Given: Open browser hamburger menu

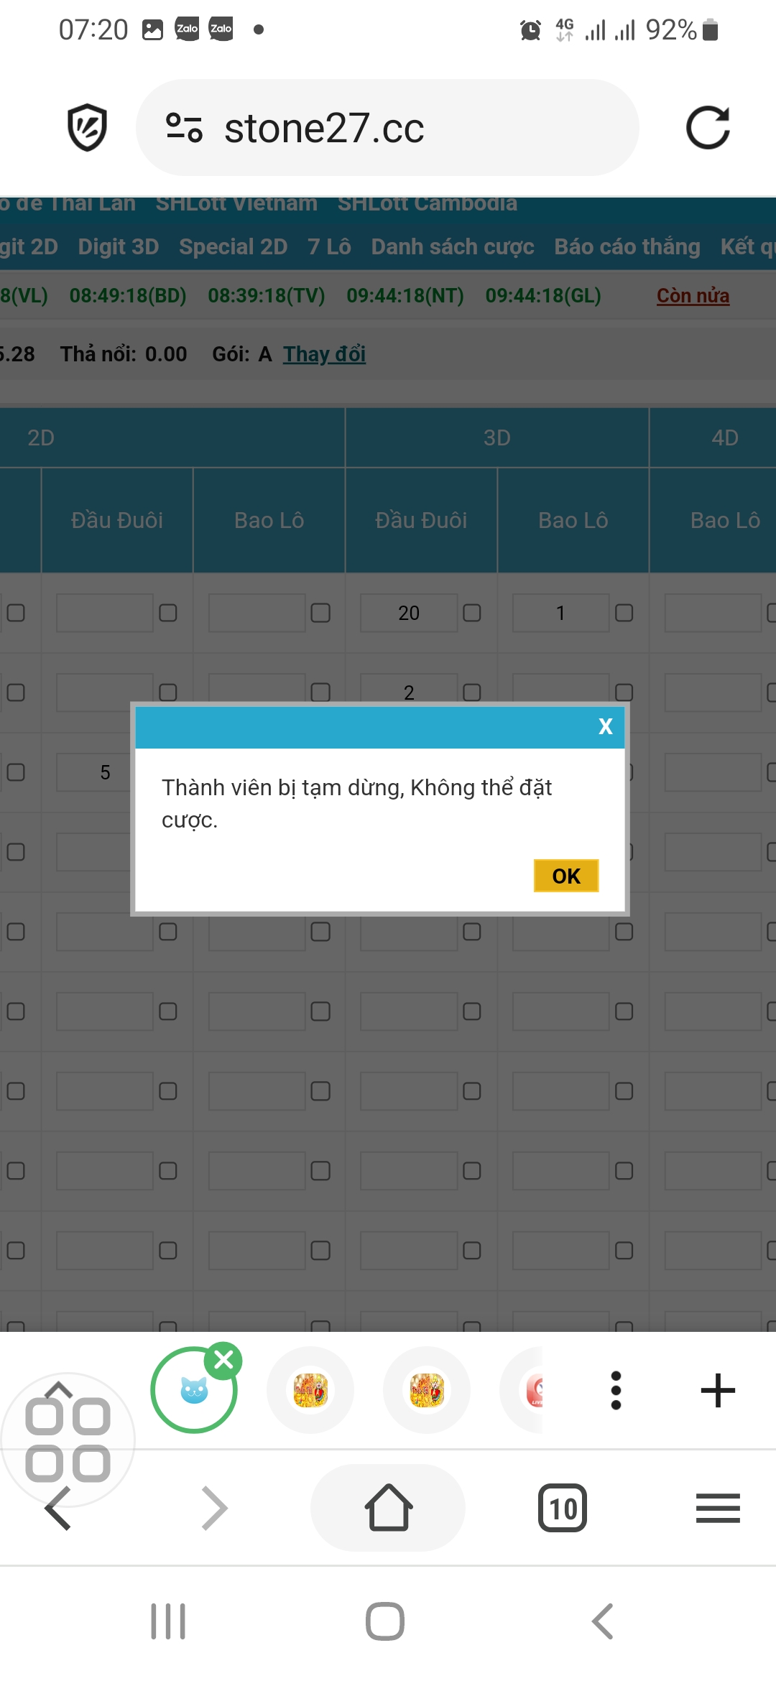Looking at the screenshot, I should pyautogui.click(x=718, y=1508).
